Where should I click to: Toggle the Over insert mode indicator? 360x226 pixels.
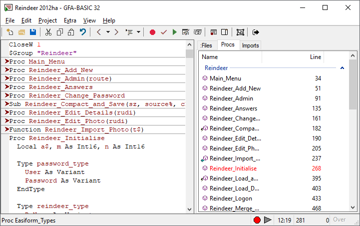tap(340, 220)
